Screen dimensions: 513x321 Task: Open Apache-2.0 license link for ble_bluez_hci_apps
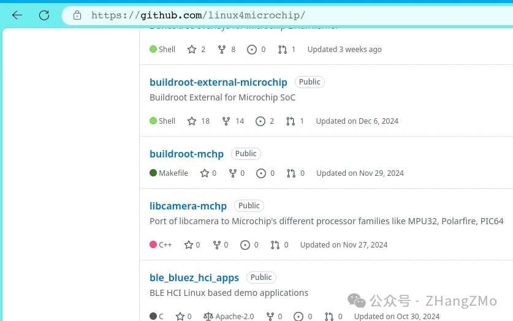(x=229, y=317)
